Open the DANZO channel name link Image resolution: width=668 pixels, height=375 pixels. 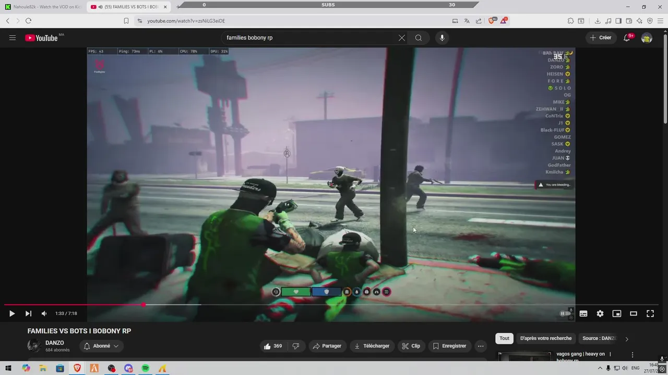pyautogui.click(x=55, y=343)
